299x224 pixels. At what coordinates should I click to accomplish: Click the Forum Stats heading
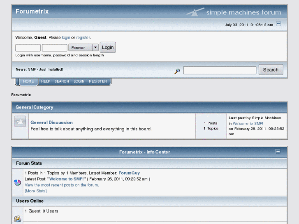click(29, 163)
